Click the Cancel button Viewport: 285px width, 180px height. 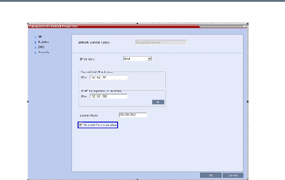pyautogui.click(x=233, y=175)
